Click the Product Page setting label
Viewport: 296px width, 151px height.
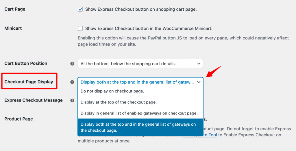click(x=18, y=119)
